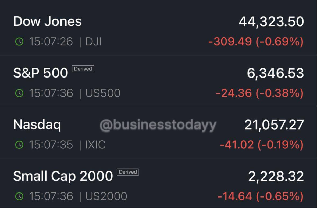
Task: Click the clock icon in the Small Cap 2000 row
Action: pos(19,196)
